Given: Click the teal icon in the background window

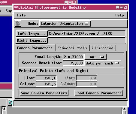Looking at the screenshot, I should point(11,102).
